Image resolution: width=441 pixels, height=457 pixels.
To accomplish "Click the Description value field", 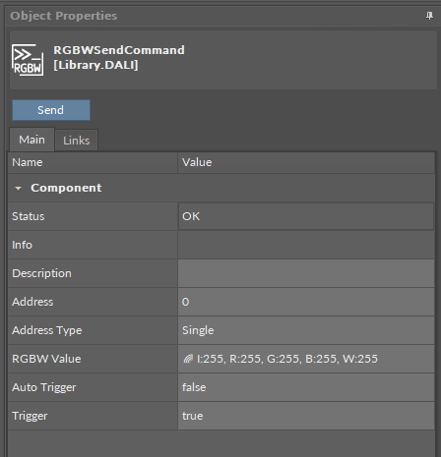I will 306,273.
